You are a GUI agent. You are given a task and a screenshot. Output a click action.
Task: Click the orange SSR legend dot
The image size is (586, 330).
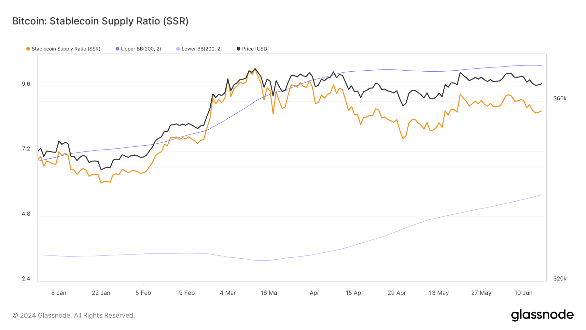point(28,49)
